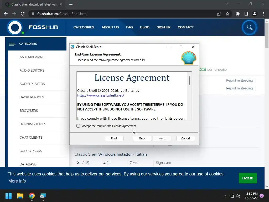Image resolution: width=269 pixels, height=202 pixels.
Task: Open the tab search chevron dropdown
Action: [227, 4]
